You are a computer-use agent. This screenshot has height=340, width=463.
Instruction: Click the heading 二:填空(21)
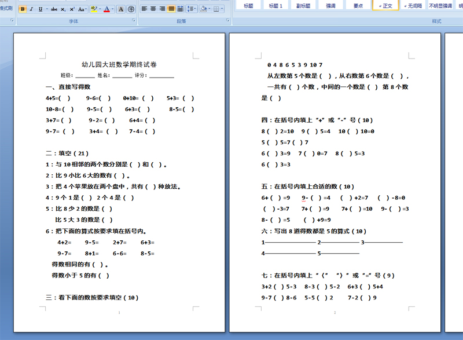[67, 153]
